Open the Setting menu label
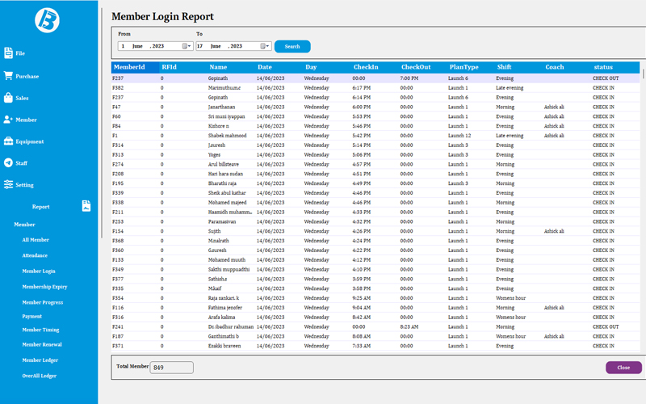This screenshot has width=646, height=404. [25, 185]
